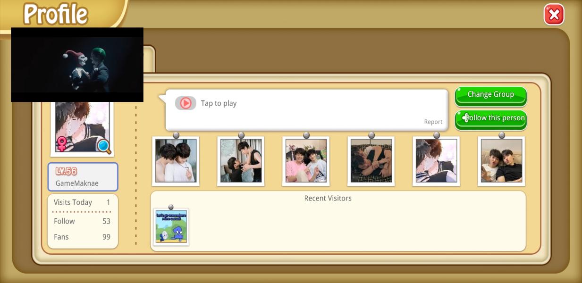
Task: Open the third gallery photo with pink shirt
Action: pos(306,161)
